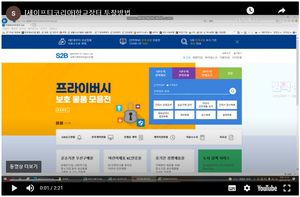Open the player settings gear
The height and width of the screenshot is (197, 300).
(x=247, y=188)
